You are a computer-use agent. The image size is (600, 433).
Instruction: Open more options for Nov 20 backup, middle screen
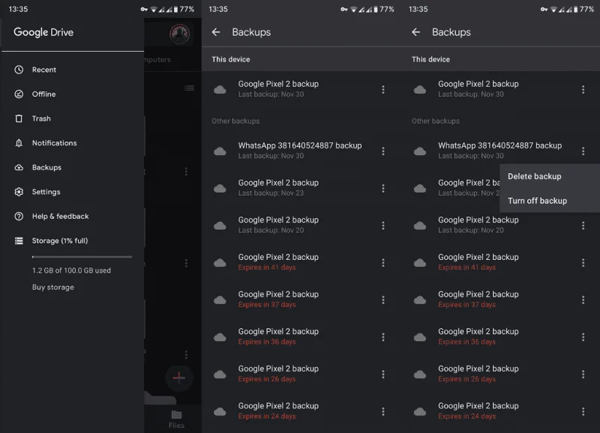383,225
